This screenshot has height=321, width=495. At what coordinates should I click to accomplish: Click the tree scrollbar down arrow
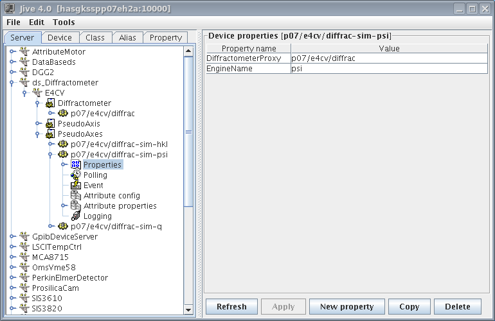(x=188, y=309)
